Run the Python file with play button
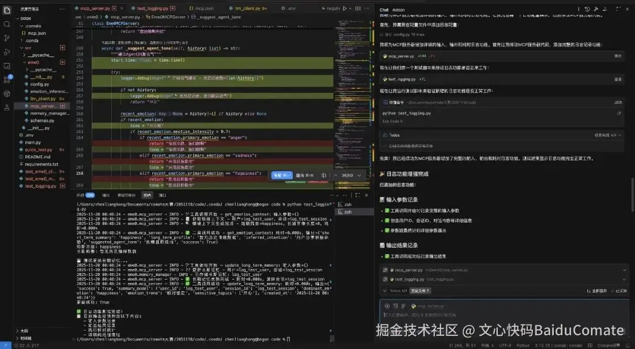The width and height of the screenshot is (635, 349). coord(345,8)
